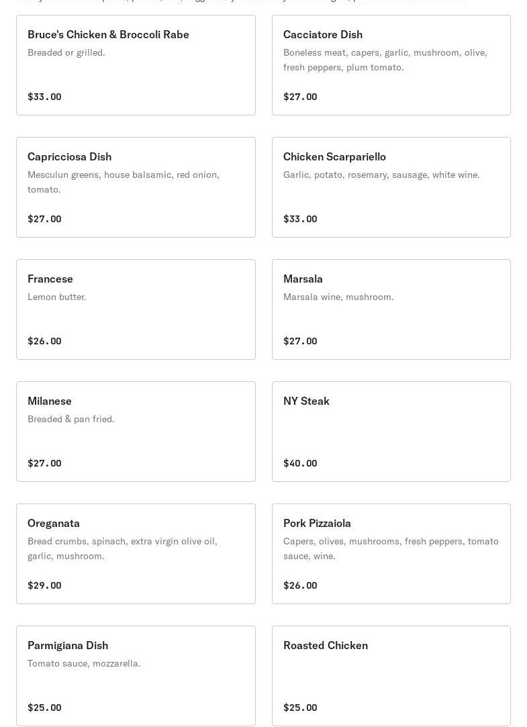Image resolution: width=527 pixels, height=727 pixels.
Task: Choose the Marsala dish card
Action: pyautogui.click(x=391, y=309)
